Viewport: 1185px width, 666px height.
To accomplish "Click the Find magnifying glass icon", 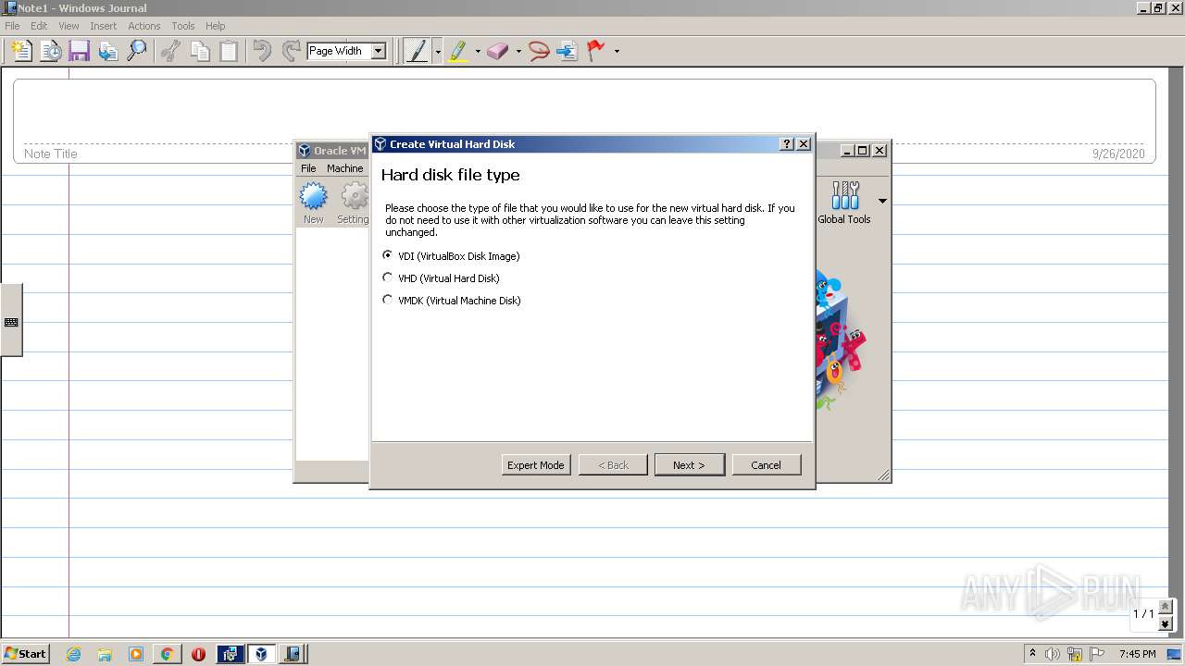I will [x=137, y=51].
